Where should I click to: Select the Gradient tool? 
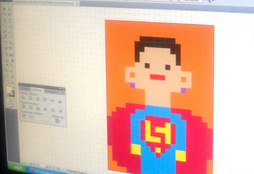point(12,61)
